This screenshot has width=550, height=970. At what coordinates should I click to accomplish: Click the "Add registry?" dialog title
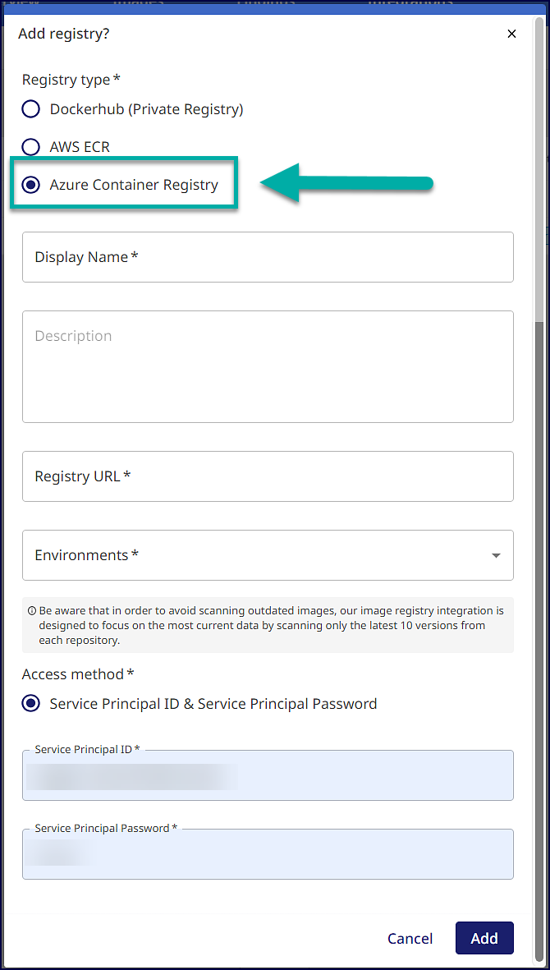pos(64,34)
